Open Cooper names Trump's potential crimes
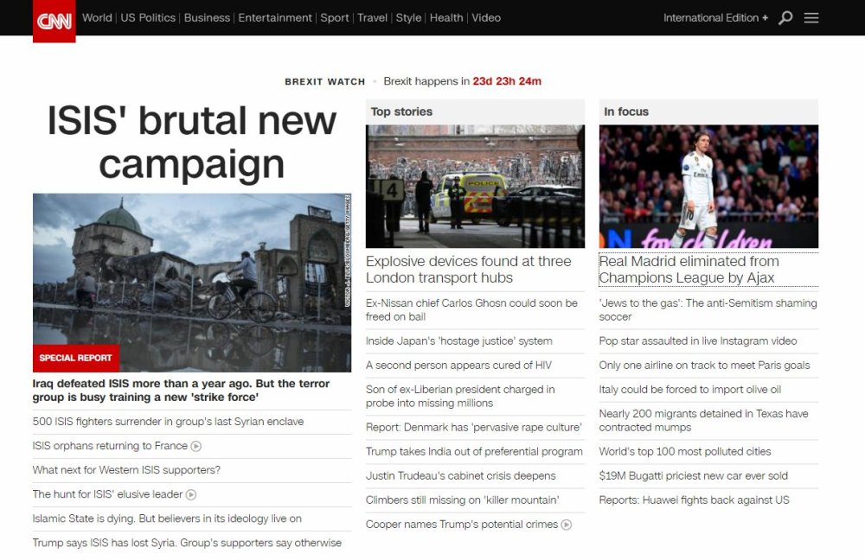 coord(462,525)
